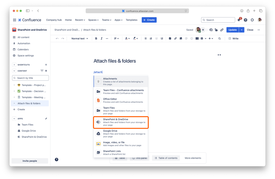This screenshot has height=179, width=275.
Task: Click the Search by title field
Action: pos(30,78)
